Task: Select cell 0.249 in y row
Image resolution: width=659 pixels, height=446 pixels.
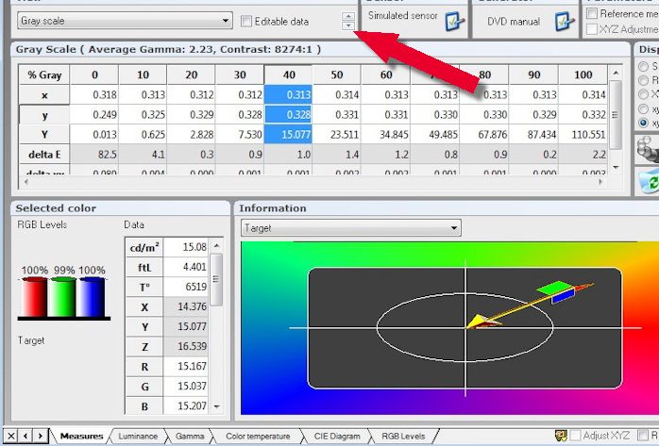Action: click(94, 114)
